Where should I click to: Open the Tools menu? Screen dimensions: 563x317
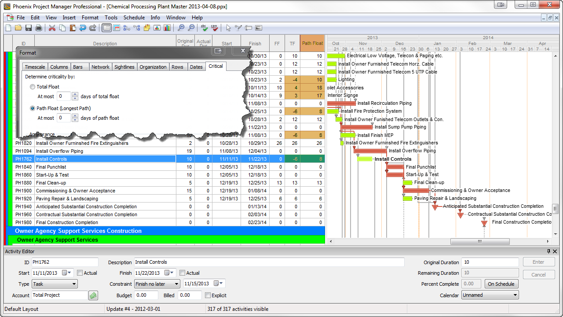point(111,18)
